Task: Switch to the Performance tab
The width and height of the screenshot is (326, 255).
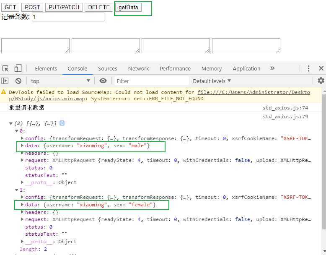Action: [x=175, y=68]
